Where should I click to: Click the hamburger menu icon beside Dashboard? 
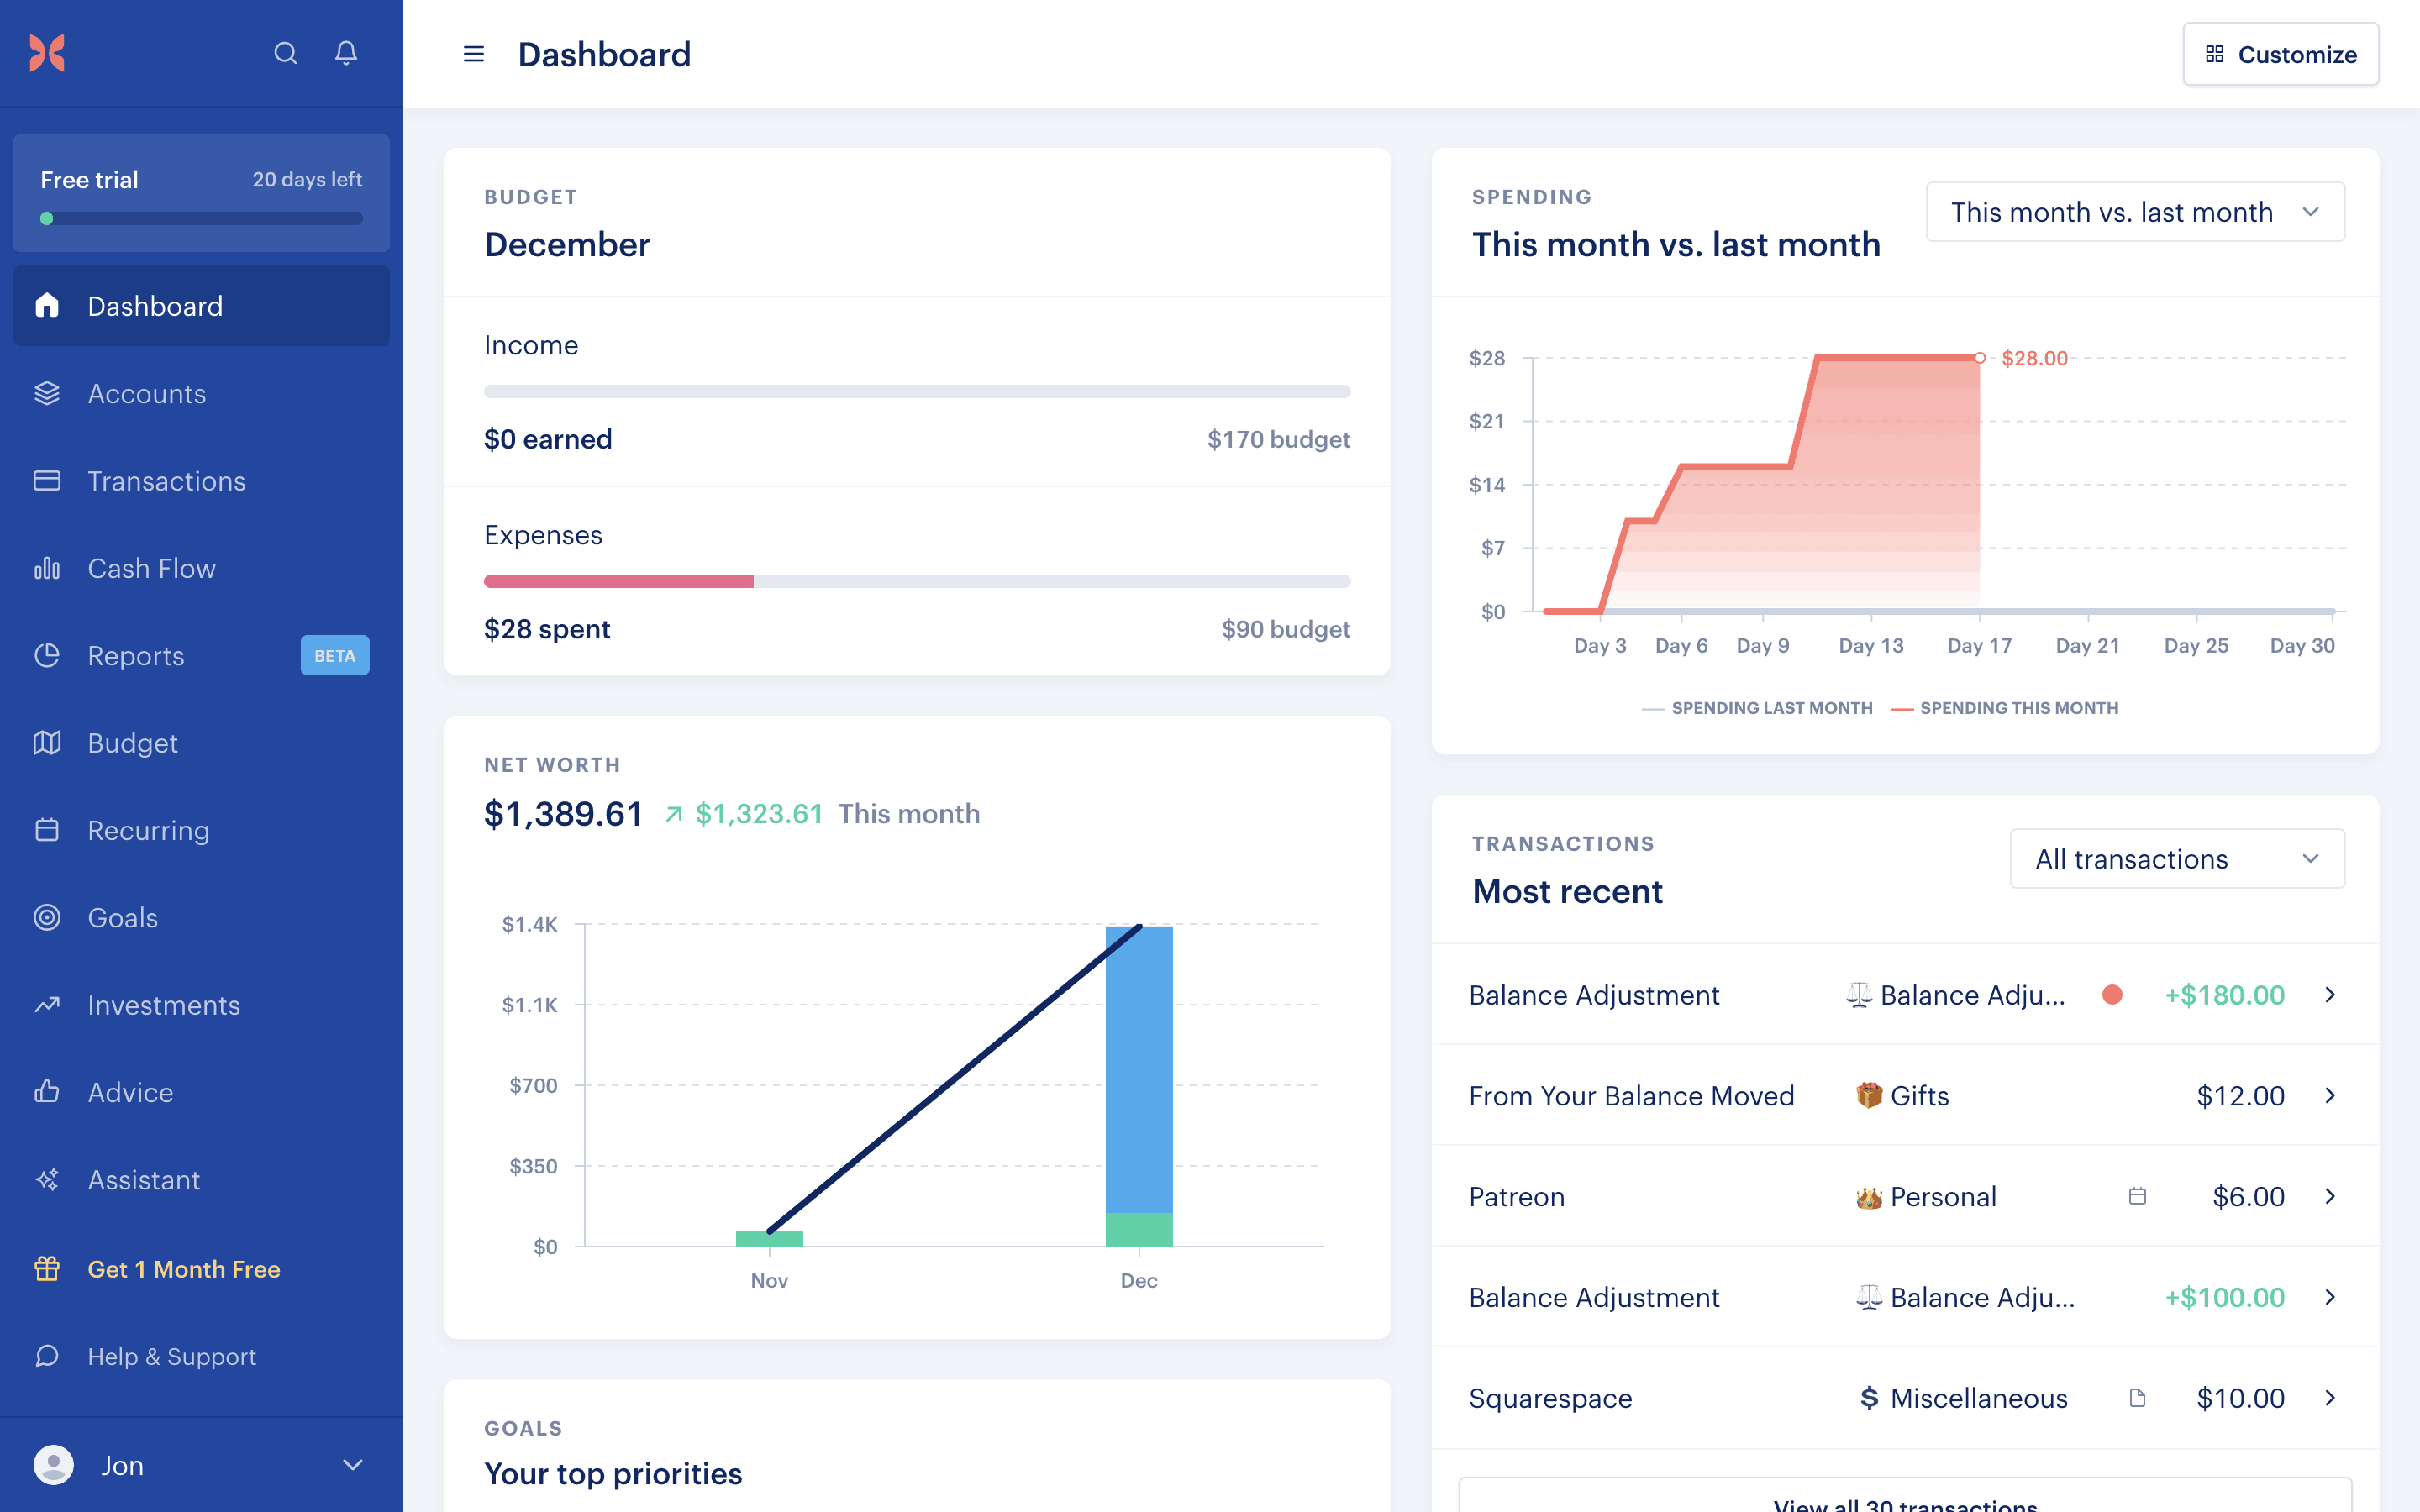(474, 54)
